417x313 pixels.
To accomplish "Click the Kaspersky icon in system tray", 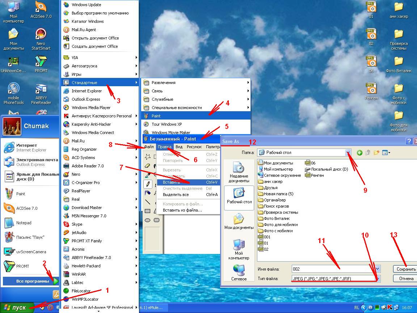I will (x=390, y=308).
